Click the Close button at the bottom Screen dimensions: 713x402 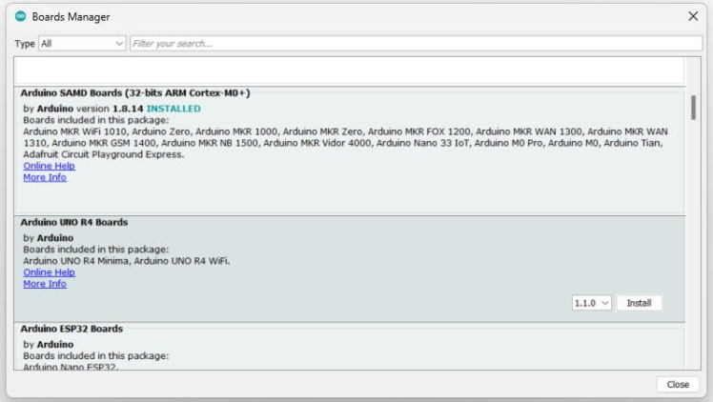coord(678,384)
